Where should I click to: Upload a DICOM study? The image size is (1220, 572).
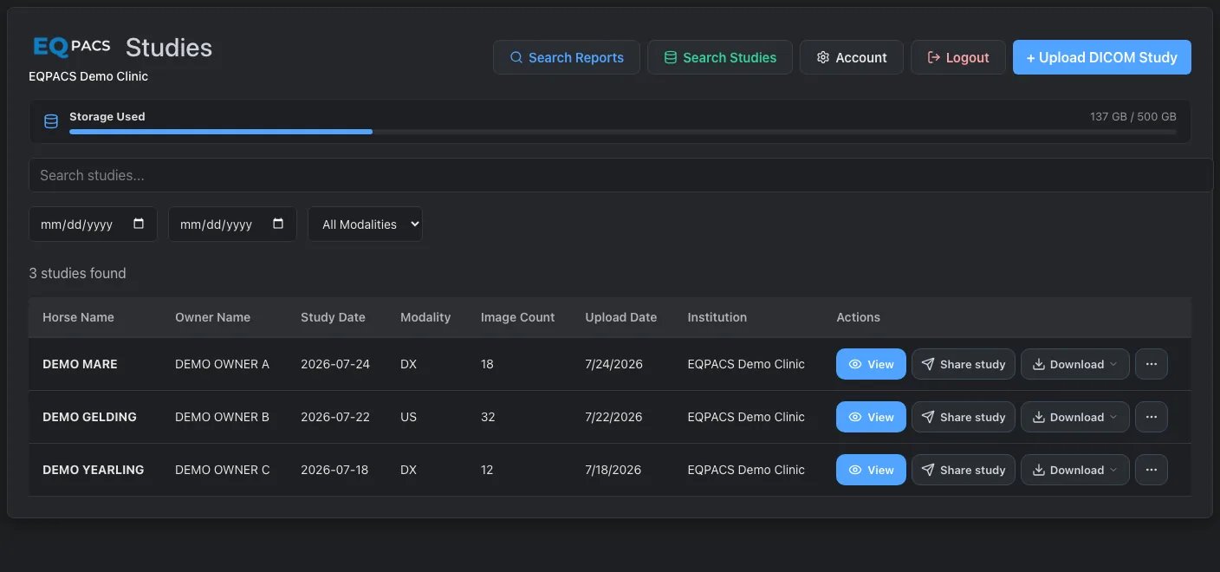tap(1102, 57)
